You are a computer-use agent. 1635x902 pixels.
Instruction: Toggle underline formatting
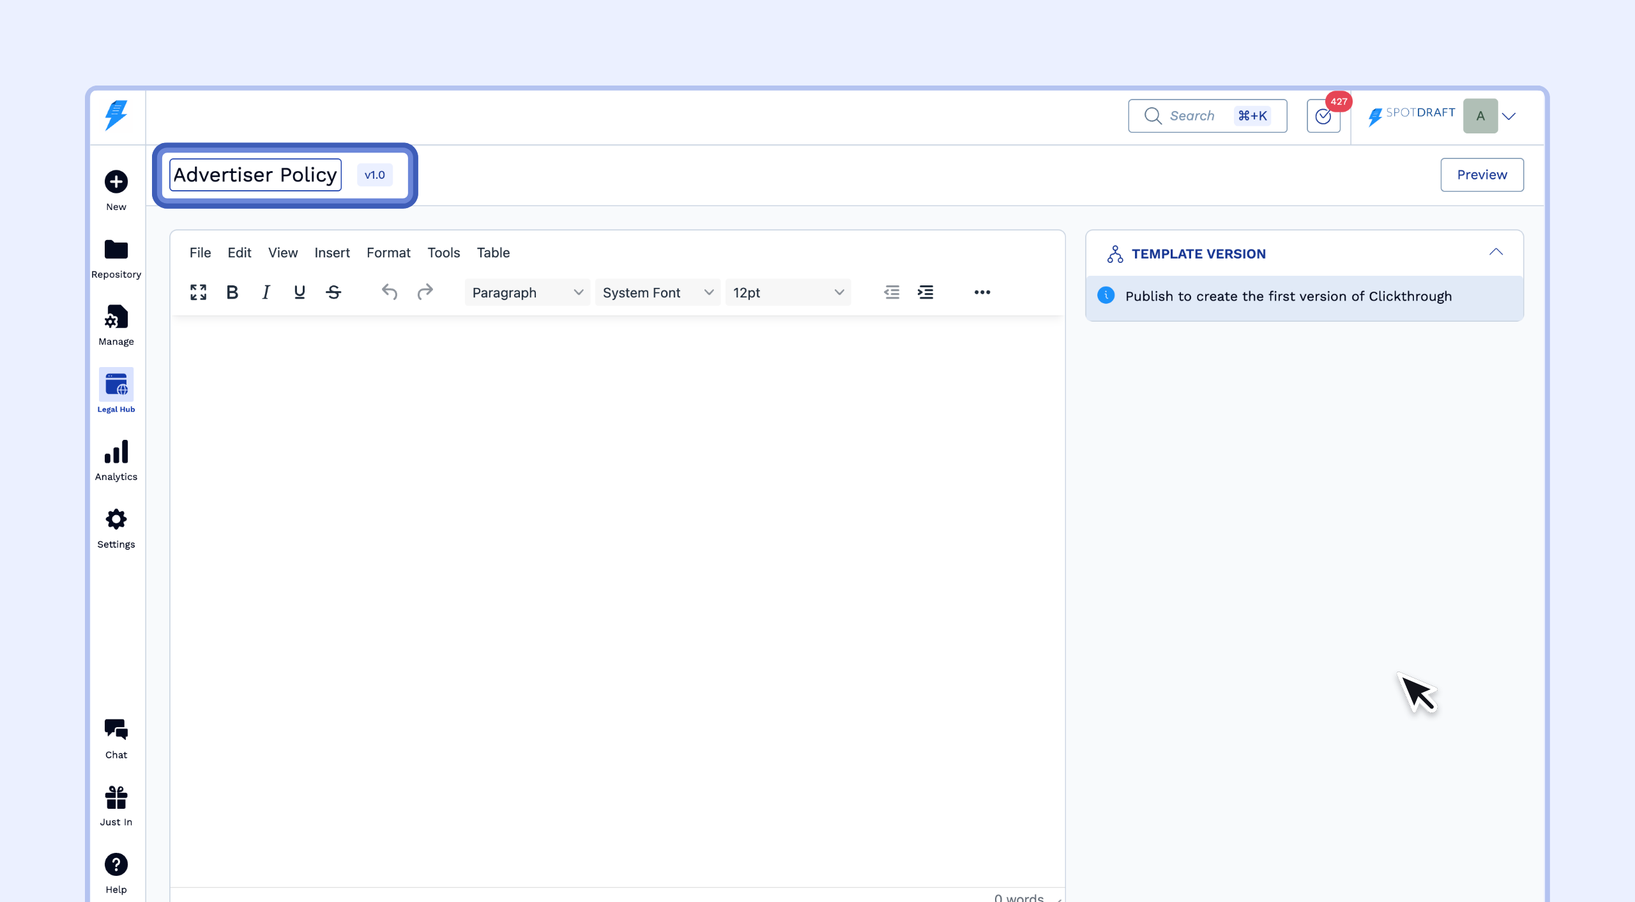coord(299,292)
